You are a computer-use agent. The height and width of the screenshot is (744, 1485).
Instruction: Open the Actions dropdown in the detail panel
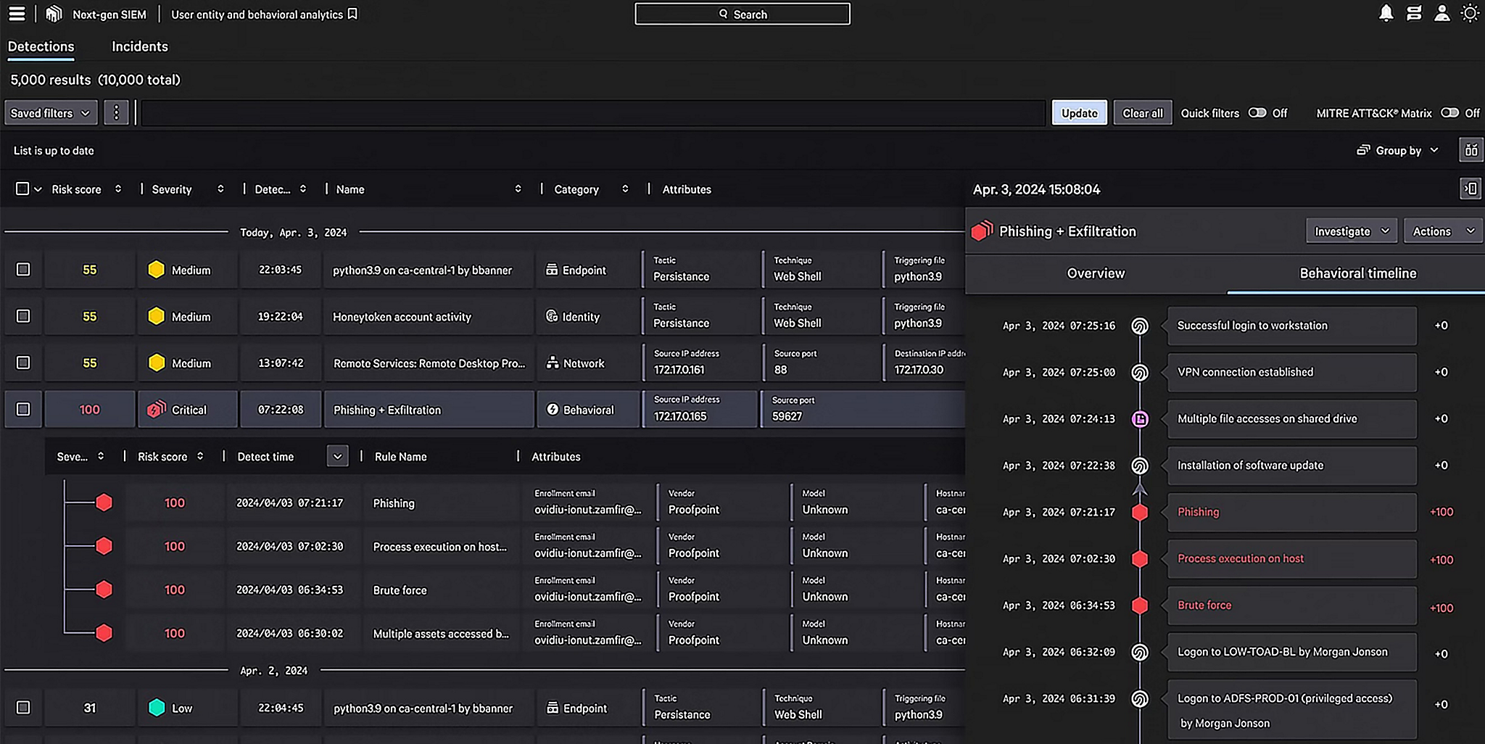[1442, 231]
